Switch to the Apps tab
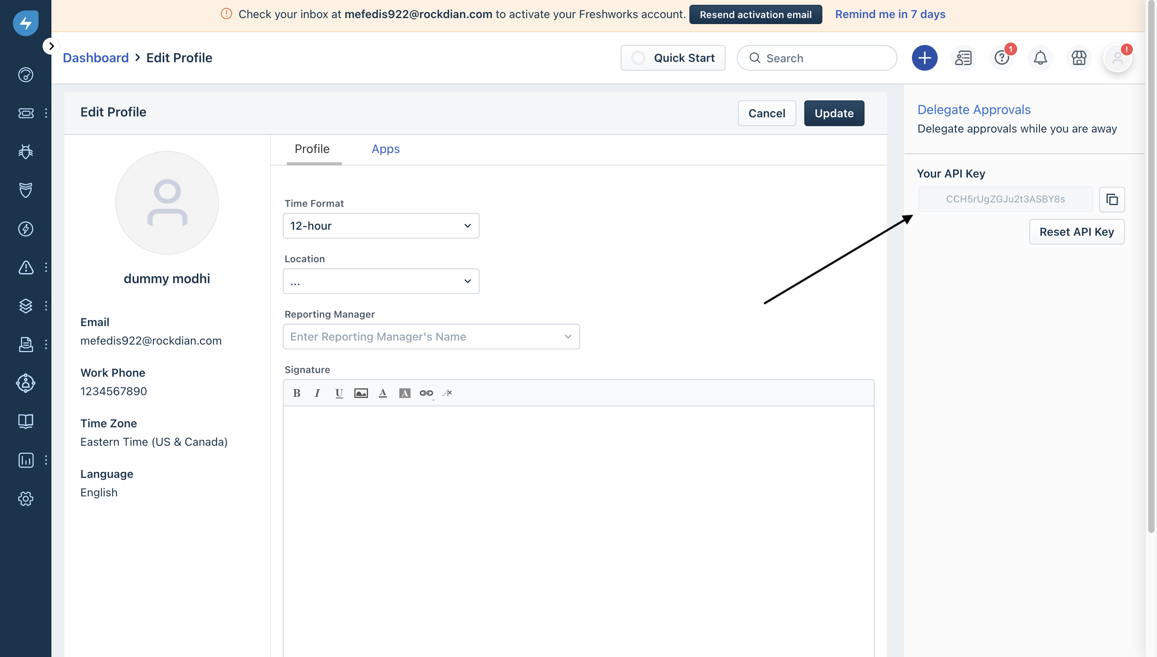 (x=385, y=149)
